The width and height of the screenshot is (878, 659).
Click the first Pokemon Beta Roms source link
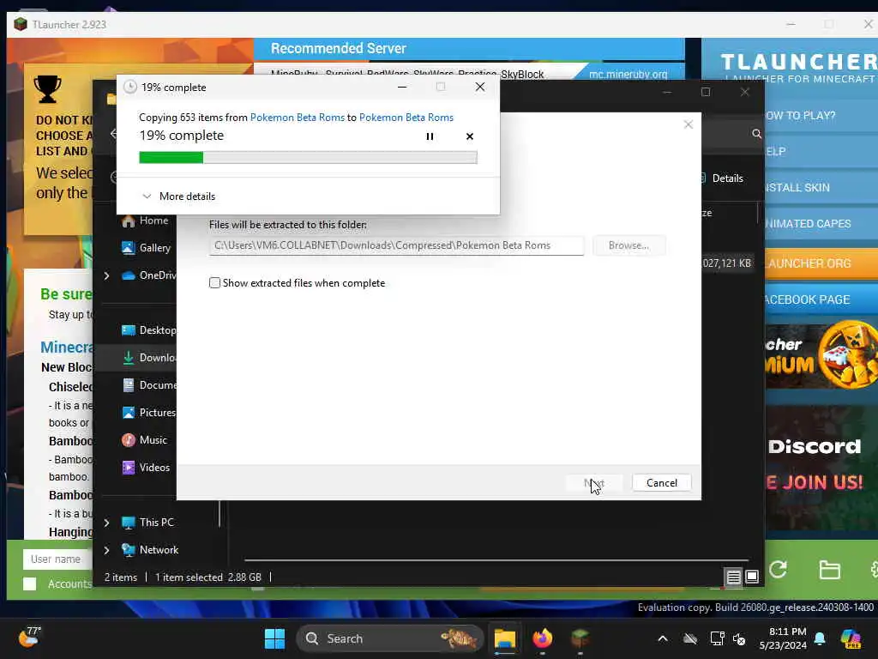tap(298, 117)
